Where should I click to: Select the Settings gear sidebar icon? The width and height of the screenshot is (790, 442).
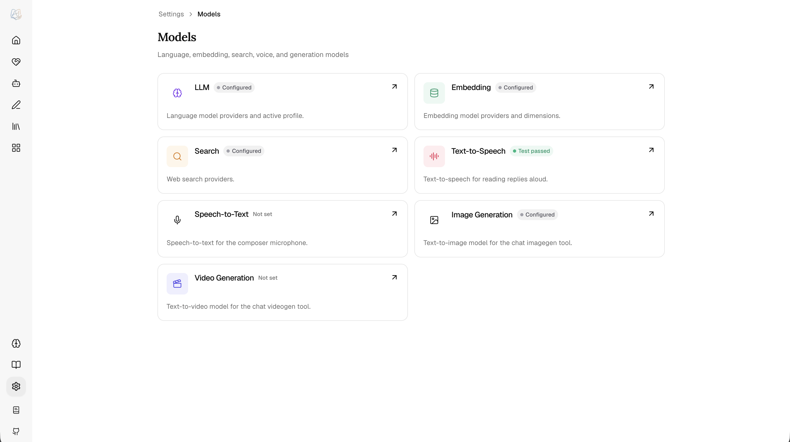point(16,386)
